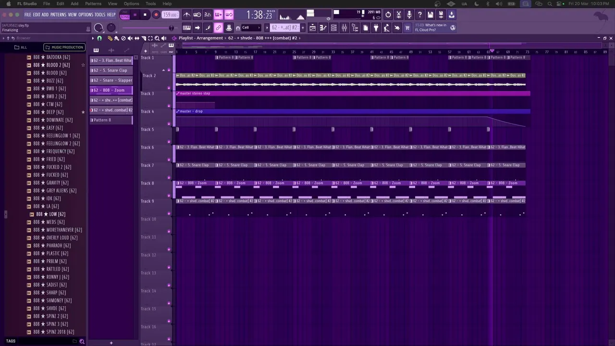The height and width of the screenshot is (346, 615).
Task: Toggle mute switch on Track 3
Action: click(x=169, y=106)
